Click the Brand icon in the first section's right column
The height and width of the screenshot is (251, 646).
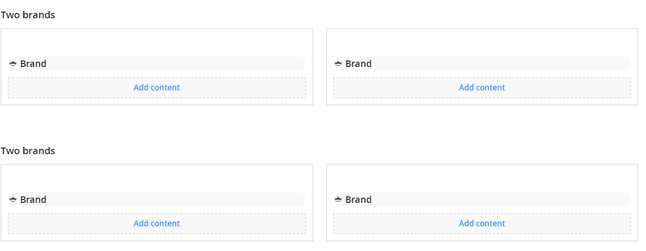[x=338, y=64]
